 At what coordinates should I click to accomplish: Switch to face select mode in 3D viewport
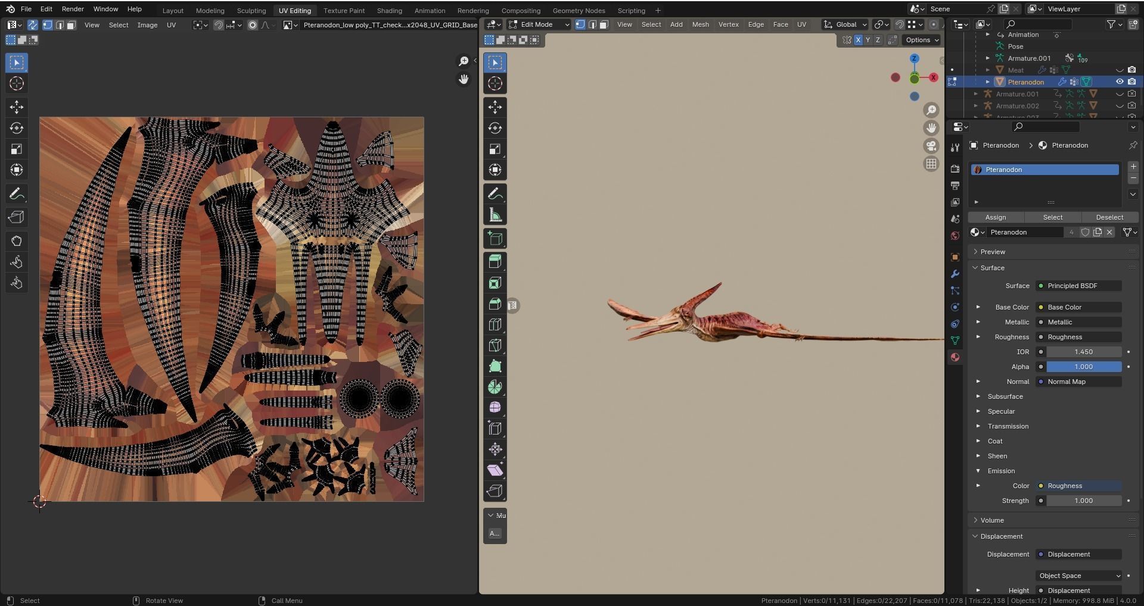click(604, 24)
